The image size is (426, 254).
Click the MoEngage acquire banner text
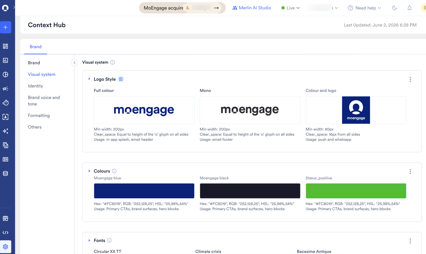click(x=163, y=8)
